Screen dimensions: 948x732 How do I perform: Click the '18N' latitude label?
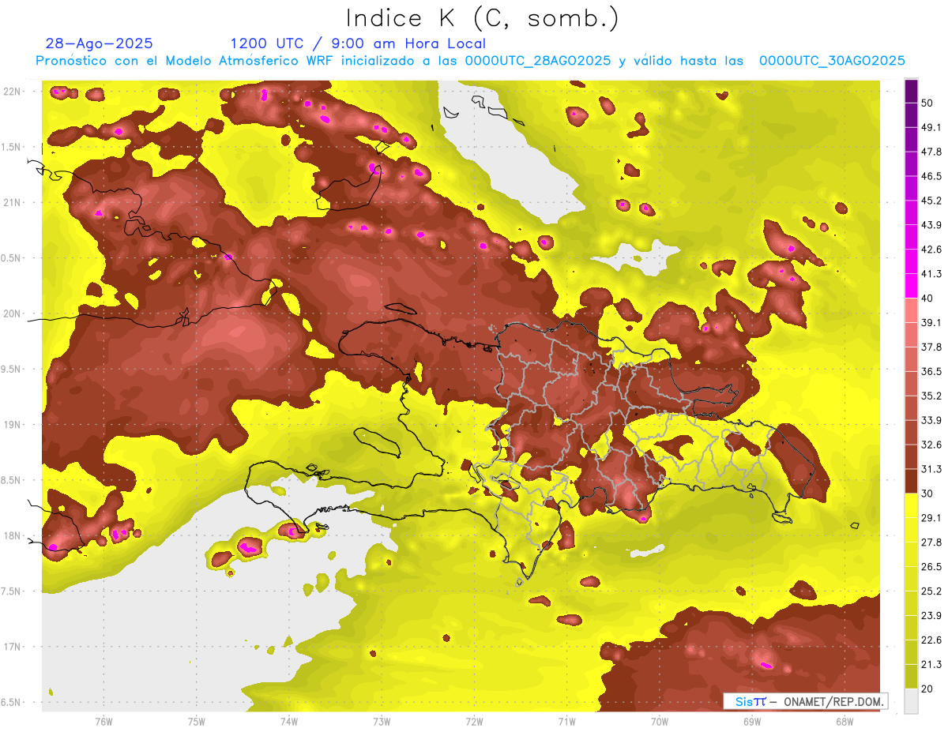[x=12, y=535]
